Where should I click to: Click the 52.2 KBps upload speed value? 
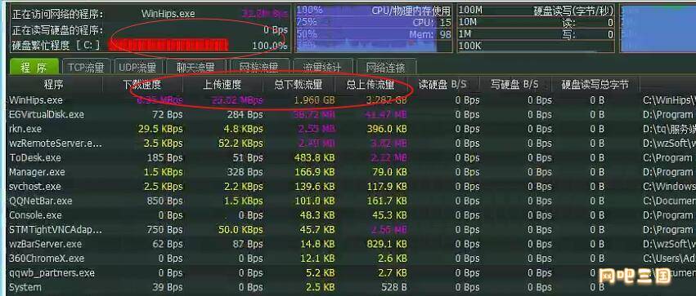click(240, 144)
